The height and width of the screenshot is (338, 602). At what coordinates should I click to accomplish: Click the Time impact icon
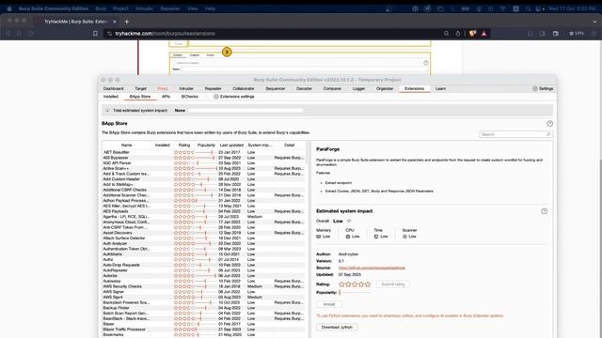[x=376, y=237]
